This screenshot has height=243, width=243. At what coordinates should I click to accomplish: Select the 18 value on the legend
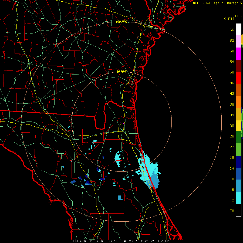232,158
